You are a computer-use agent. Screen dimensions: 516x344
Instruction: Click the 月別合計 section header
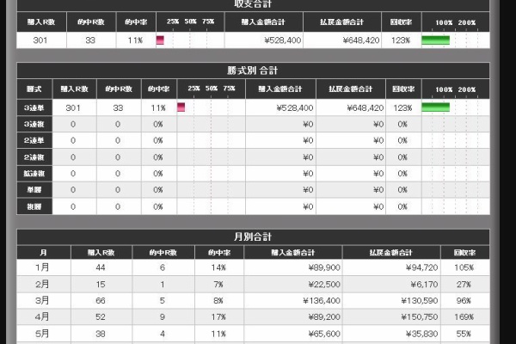(254, 236)
